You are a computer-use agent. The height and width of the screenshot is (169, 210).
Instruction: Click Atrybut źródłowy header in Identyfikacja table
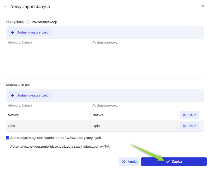tap(20, 42)
